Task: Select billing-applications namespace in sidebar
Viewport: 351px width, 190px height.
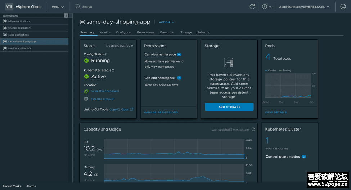Action: point(19,21)
